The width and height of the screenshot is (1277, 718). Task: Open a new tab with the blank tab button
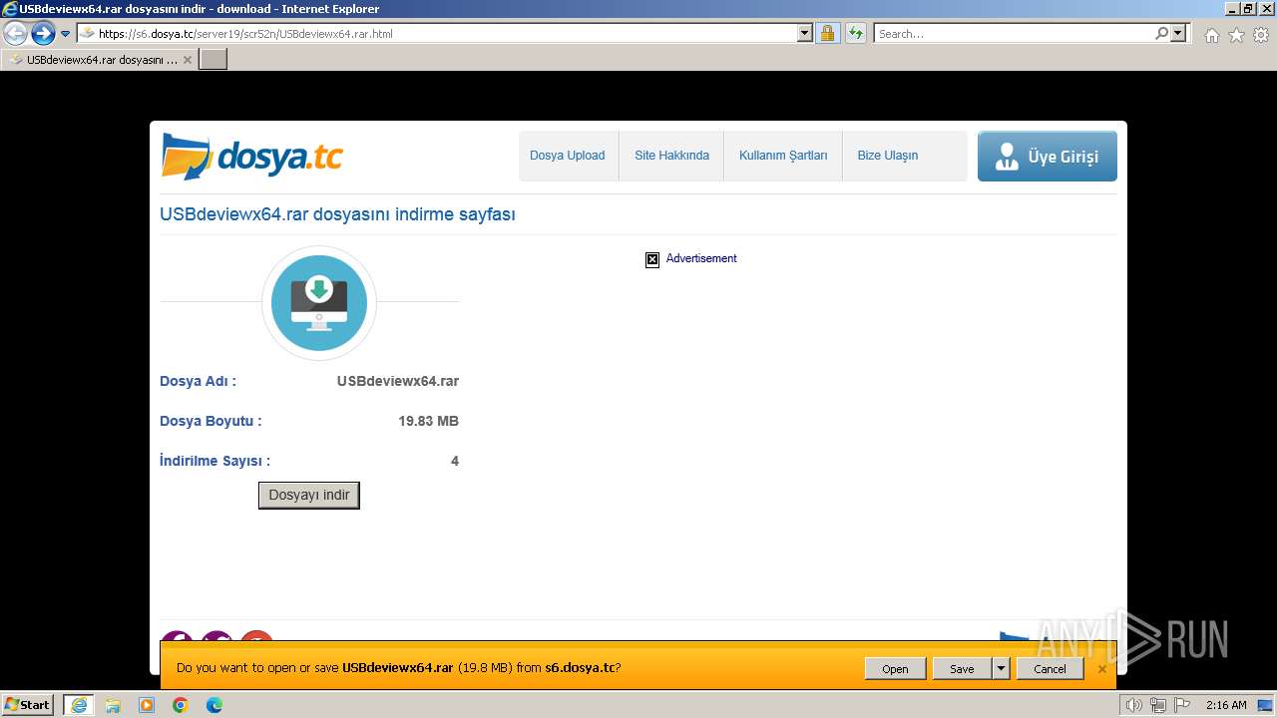pyautogui.click(x=213, y=59)
